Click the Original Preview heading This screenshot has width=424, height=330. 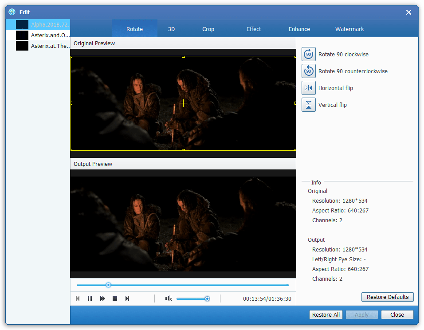point(94,43)
